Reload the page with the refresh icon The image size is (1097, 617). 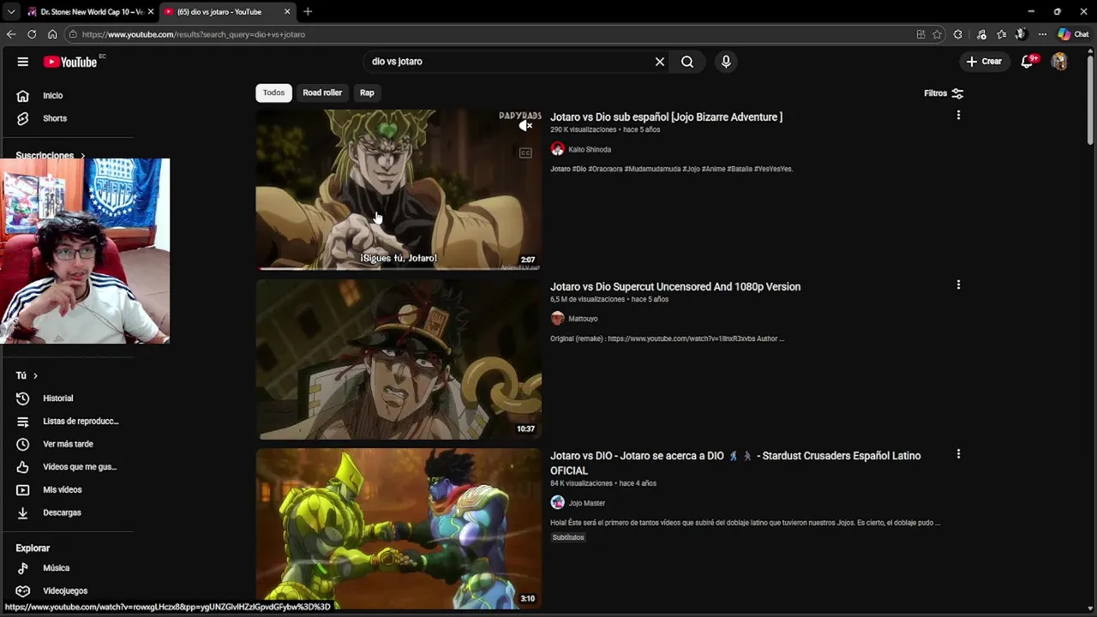click(x=32, y=34)
